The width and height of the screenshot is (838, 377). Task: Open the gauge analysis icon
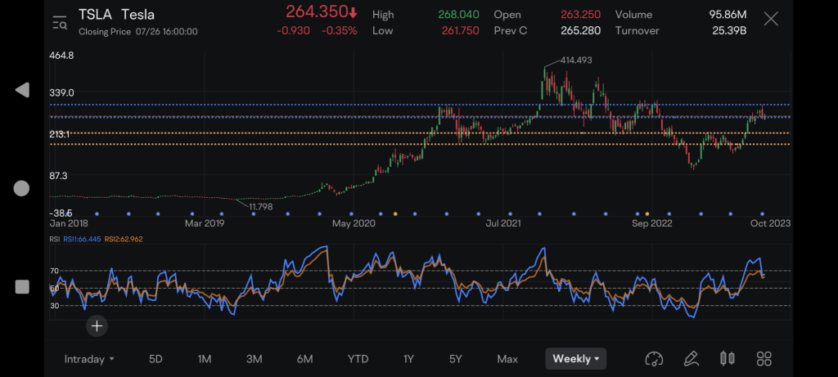pyautogui.click(x=654, y=359)
